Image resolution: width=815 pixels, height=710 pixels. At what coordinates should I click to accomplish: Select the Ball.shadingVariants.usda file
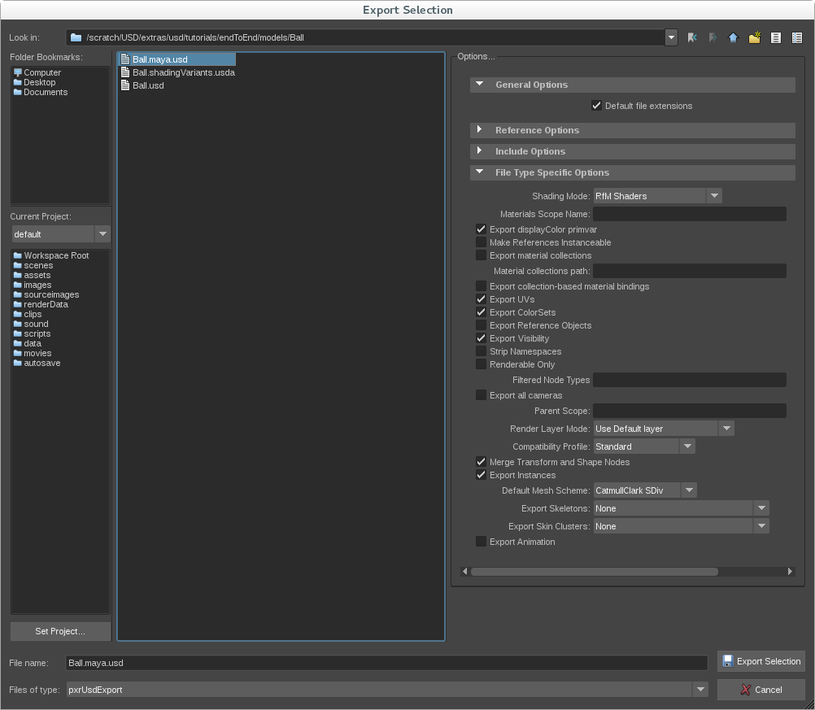pyautogui.click(x=183, y=72)
